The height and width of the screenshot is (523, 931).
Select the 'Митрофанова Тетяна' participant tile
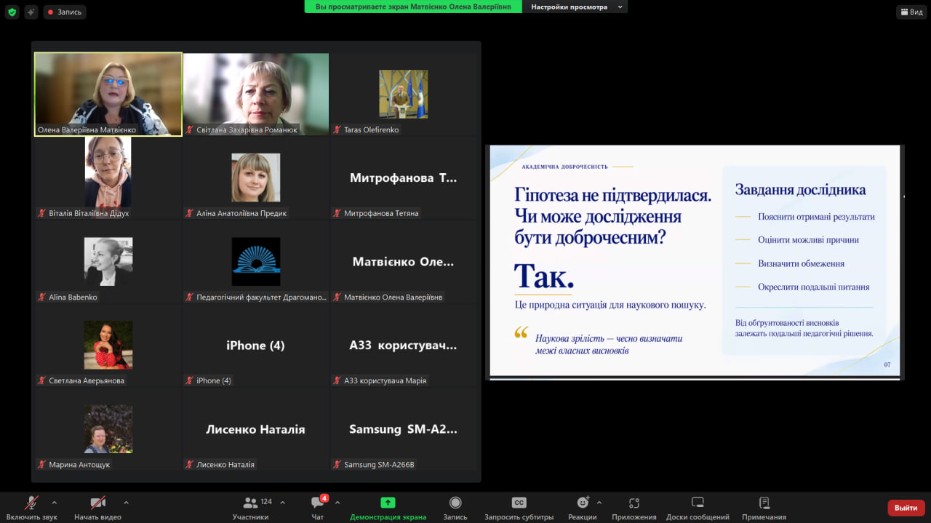pyautogui.click(x=404, y=177)
